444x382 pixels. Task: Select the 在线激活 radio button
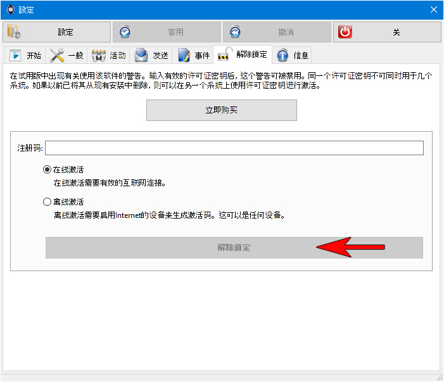tap(47, 170)
